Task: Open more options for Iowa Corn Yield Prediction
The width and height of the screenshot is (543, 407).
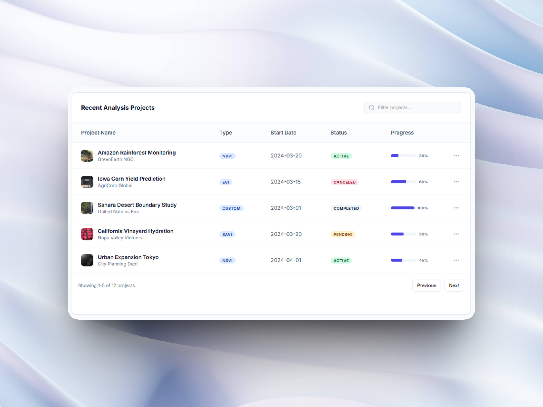Action: point(456,182)
